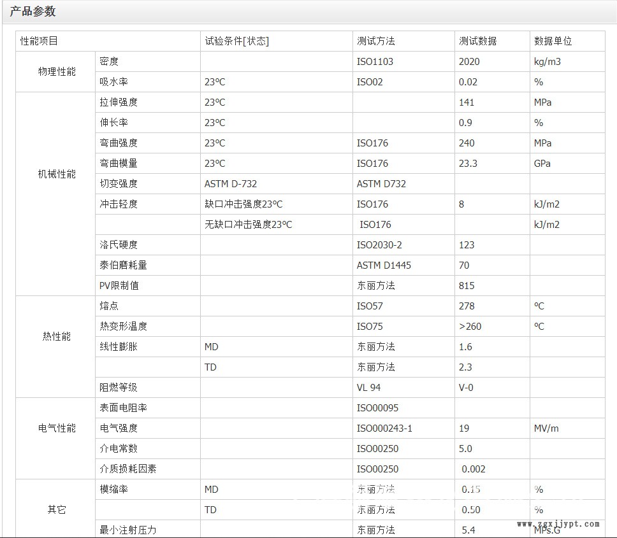Select the 数据单位 column header

(553, 41)
